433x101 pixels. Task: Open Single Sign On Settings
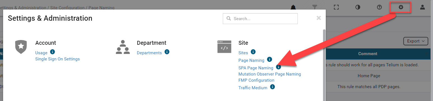pyautogui.click(x=57, y=59)
